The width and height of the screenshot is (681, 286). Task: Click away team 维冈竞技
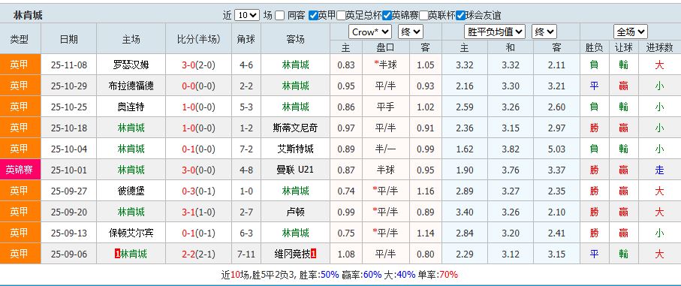click(292, 254)
